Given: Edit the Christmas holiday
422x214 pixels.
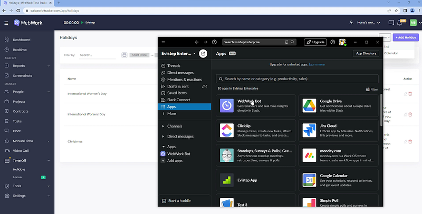Looking at the screenshot, I should point(406,142).
